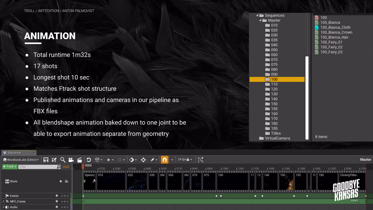
Task: Click the green Track add button
Action: 10,167
